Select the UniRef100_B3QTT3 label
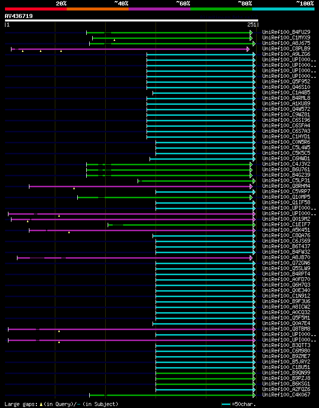Screen dimensions: 319x408 [286, 345]
